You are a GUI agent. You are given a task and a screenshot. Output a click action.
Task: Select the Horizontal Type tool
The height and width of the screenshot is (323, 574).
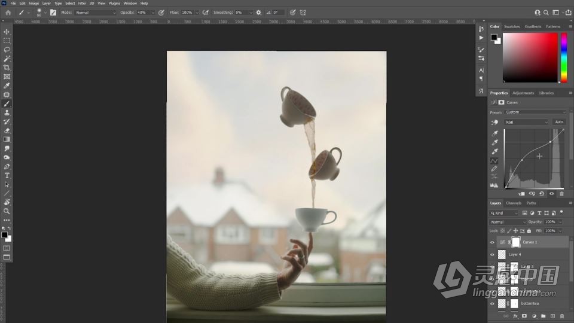[x=7, y=175]
